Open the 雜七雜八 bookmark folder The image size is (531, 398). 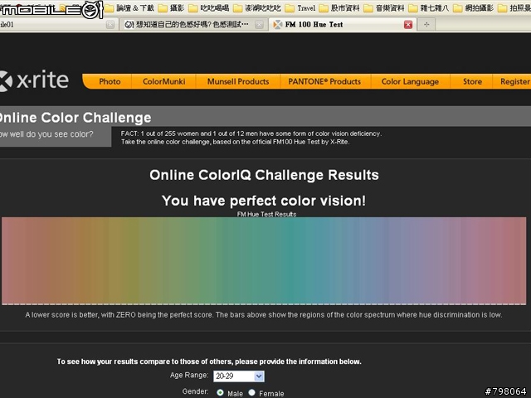click(429, 7)
